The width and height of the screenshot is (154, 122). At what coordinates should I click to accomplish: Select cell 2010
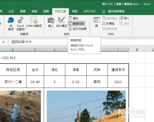pyautogui.click(x=118, y=82)
